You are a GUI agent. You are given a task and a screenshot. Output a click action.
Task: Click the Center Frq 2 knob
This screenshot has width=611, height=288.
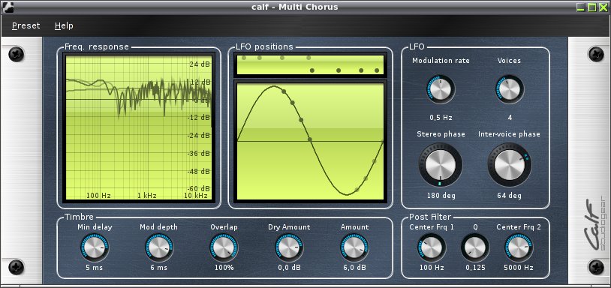coord(519,247)
